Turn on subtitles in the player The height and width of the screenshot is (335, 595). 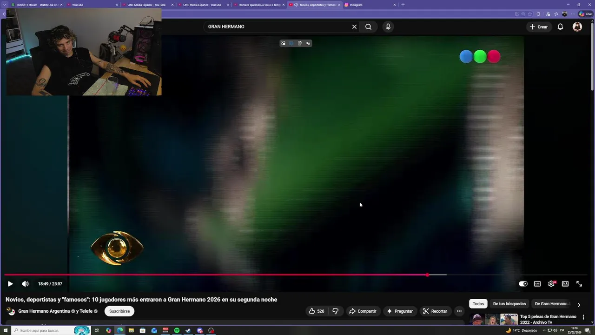click(x=537, y=284)
